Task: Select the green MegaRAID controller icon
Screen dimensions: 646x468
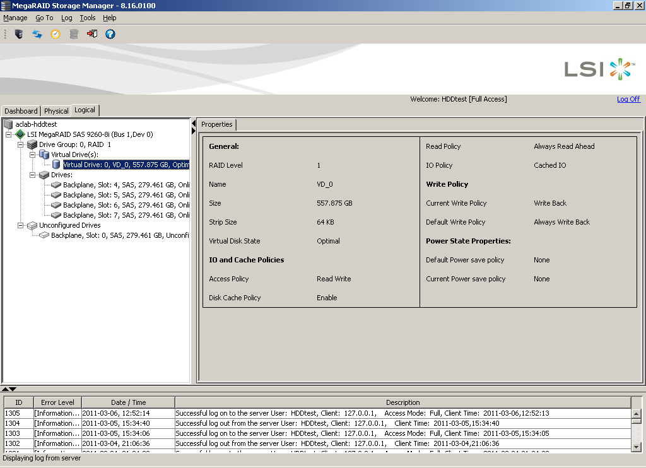Action: pos(20,134)
